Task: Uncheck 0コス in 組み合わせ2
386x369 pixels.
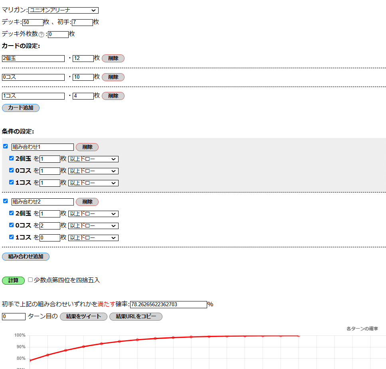Action: 11,225
